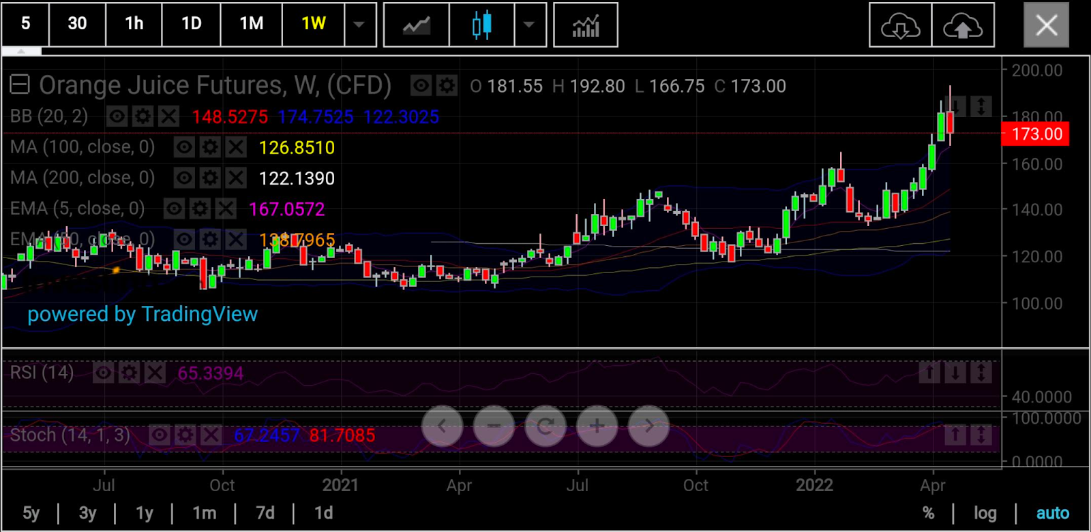Open the indicators menu
This screenshot has height=532, width=1091.
(586, 25)
